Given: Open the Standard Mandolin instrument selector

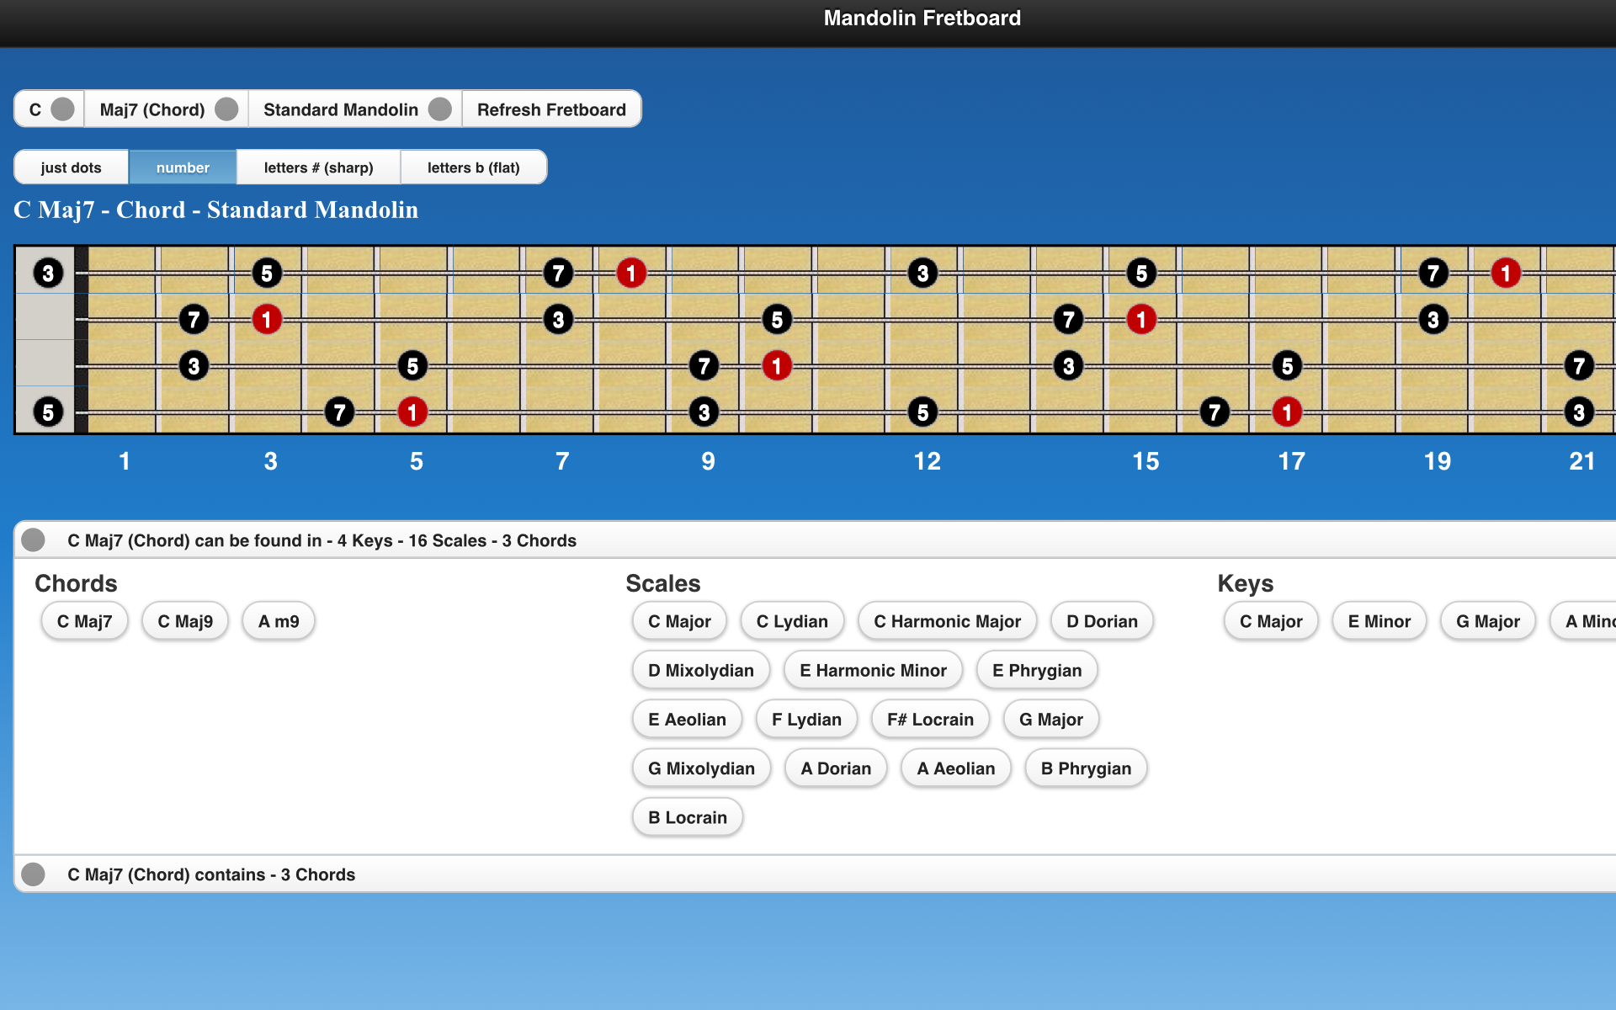Looking at the screenshot, I should (440, 109).
